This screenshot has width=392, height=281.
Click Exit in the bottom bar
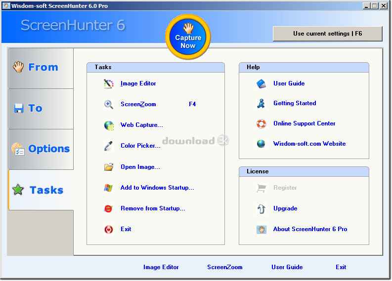click(341, 267)
